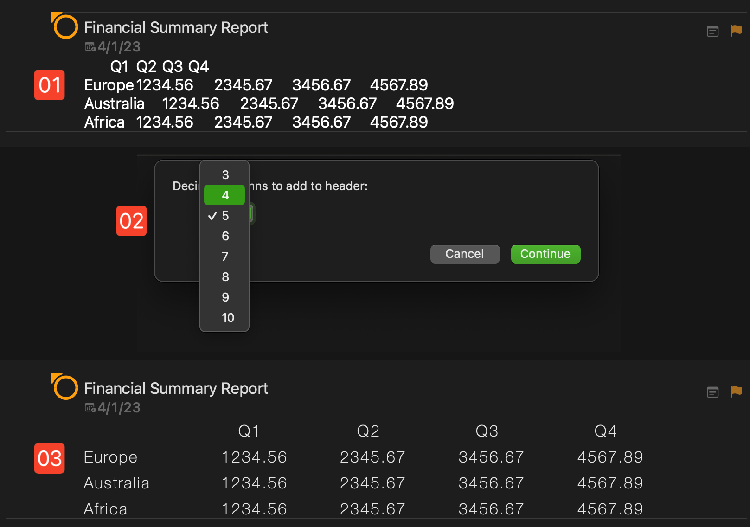Click the Financial Summary Report title above aligned table

pyautogui.click(x=176, y=388)
